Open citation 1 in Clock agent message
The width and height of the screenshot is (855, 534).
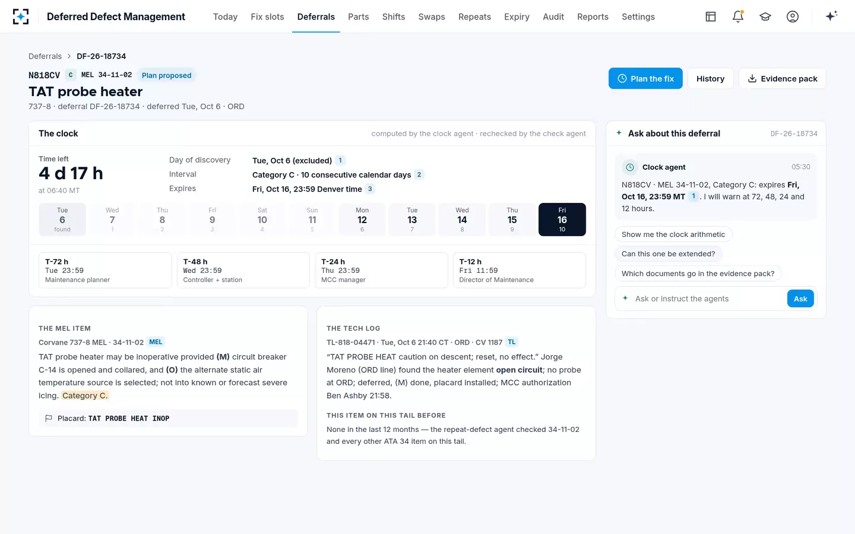click(693, 196)
